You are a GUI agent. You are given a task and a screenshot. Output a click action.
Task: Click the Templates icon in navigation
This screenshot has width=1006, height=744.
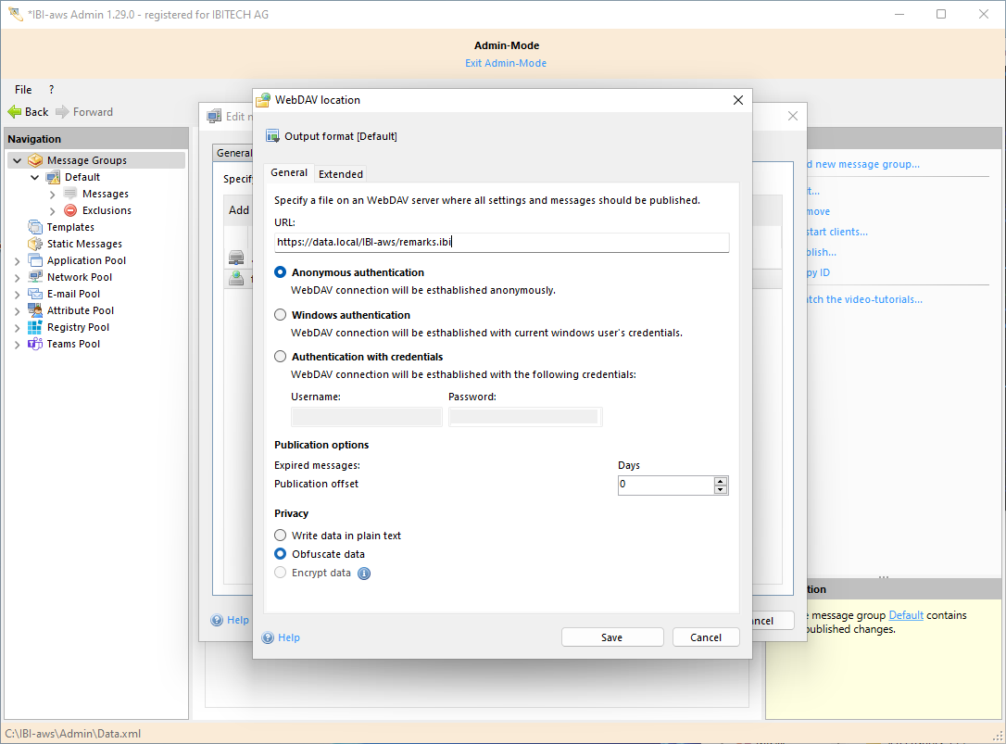tap(35, 227)
